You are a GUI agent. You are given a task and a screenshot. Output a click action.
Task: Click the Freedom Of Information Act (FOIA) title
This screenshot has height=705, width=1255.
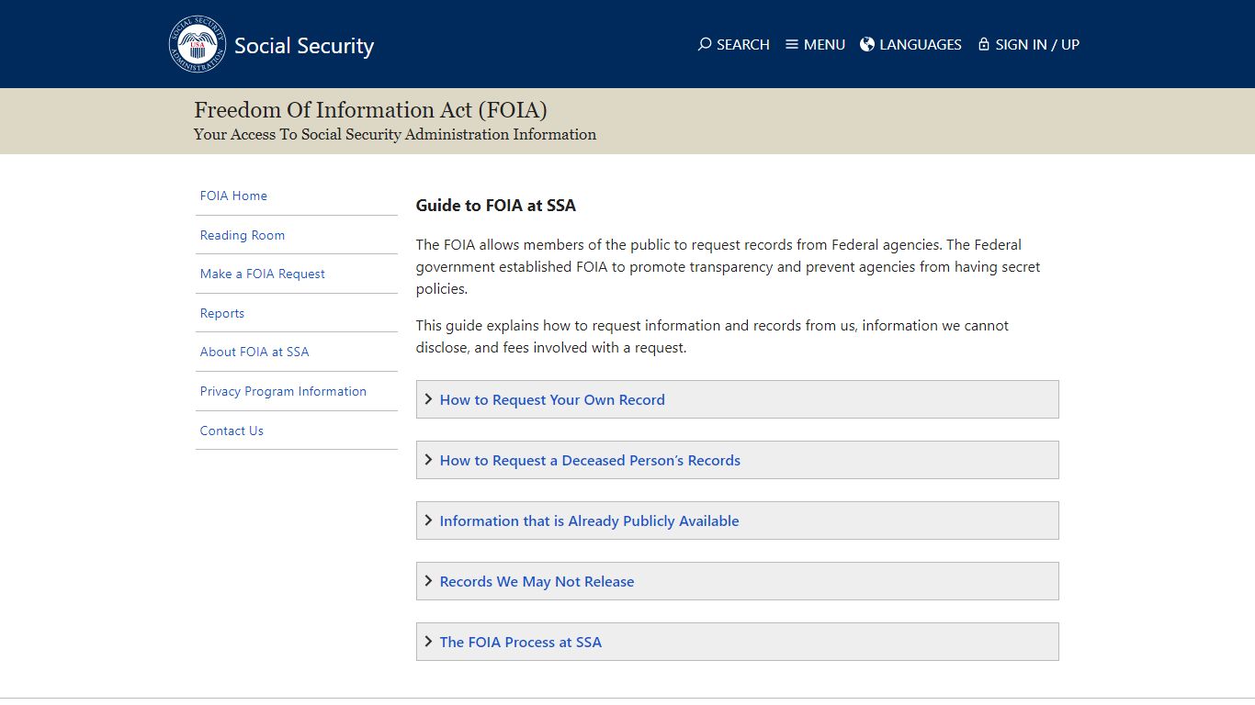370,110
